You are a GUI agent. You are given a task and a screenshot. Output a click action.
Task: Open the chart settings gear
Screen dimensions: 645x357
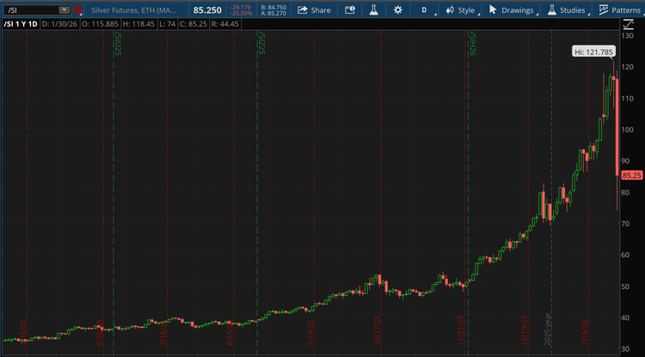(x=397, y=10)
